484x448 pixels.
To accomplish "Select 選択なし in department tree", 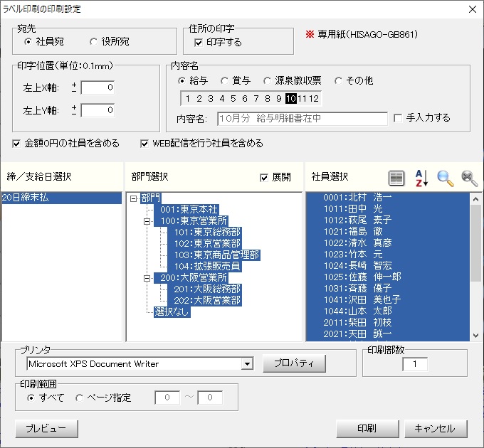I will pyautogui.click(x=172, y=312).
